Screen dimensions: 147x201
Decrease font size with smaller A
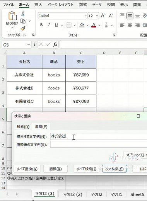111,15
